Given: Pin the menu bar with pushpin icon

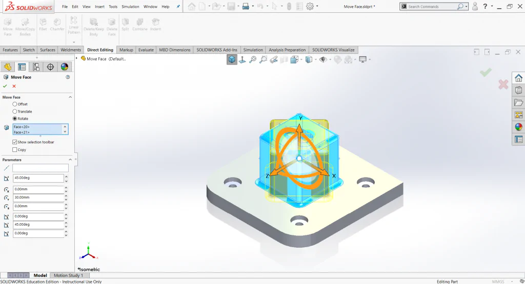Looking at the screenshot, I should tap(178, 6).
